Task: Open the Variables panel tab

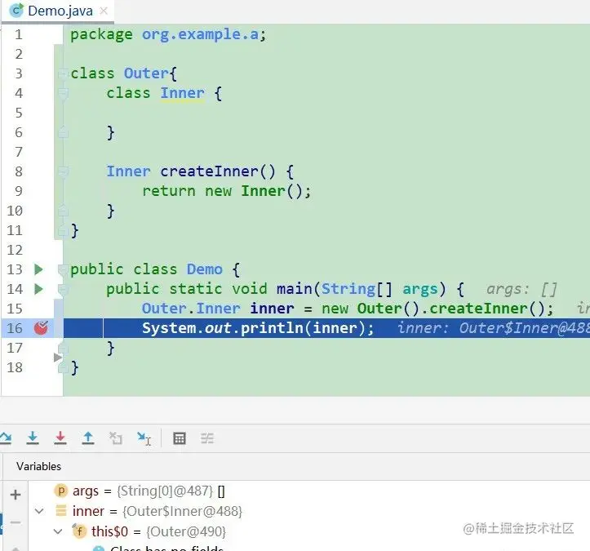Action: (x=38, y=466)
